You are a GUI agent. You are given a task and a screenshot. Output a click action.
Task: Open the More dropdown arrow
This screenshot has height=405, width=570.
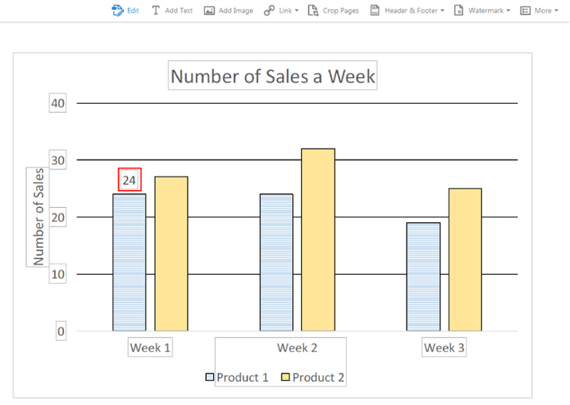click(556, 11)
